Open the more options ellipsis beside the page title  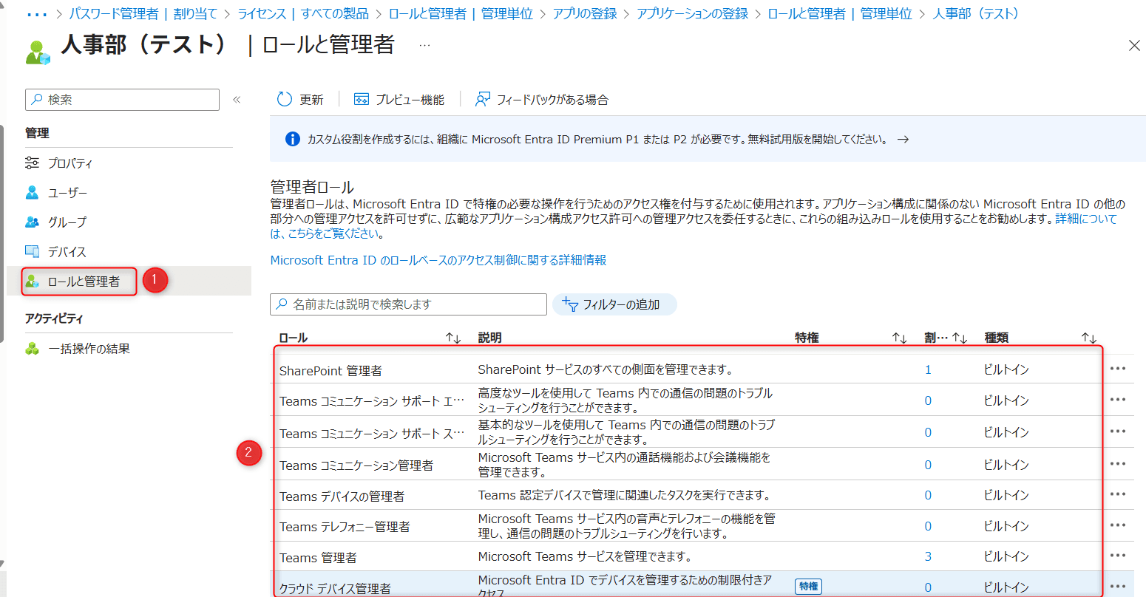pyautogui.click(x=424, y=45)
